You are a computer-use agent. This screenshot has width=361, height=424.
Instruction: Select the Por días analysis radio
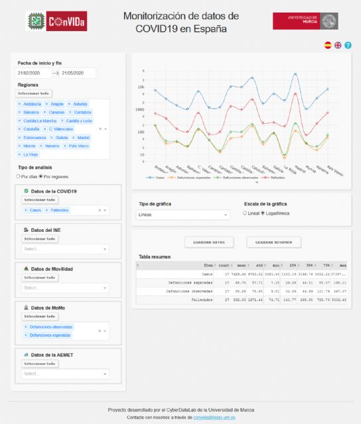pyautogui.click(x=18, y=176)
